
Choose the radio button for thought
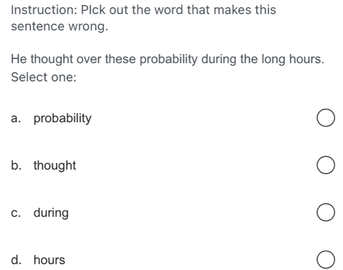pyautogui.click(x=324, y=166)
